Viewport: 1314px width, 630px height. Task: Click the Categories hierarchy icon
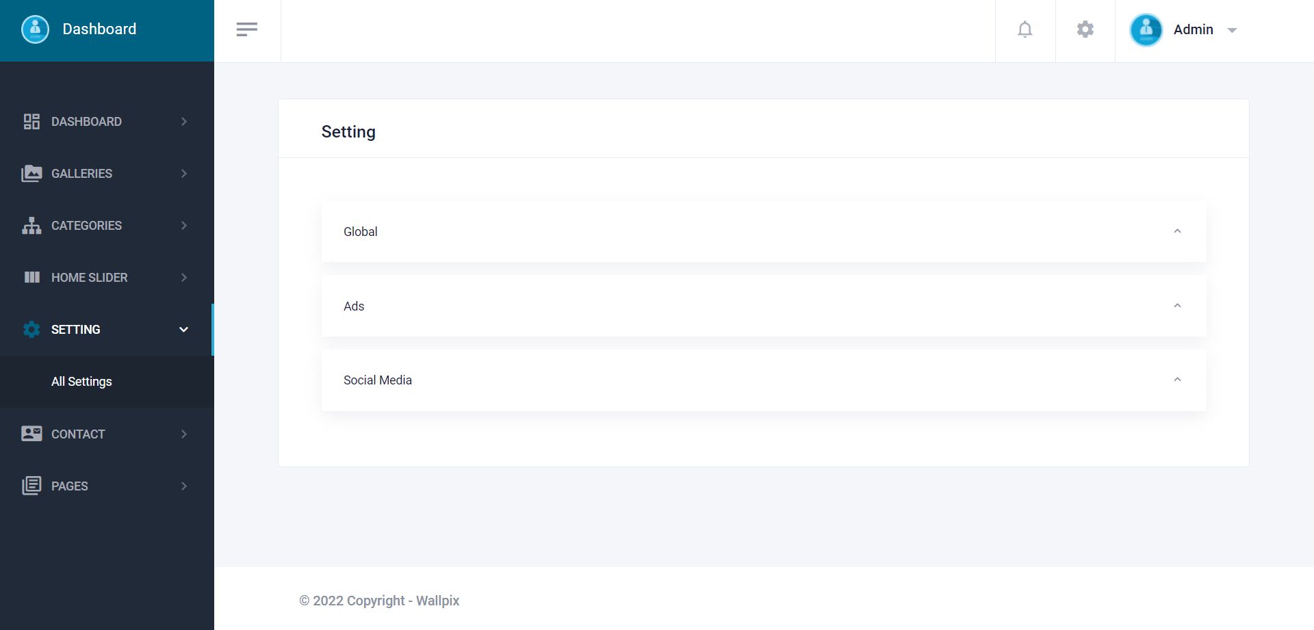(31, 226)
